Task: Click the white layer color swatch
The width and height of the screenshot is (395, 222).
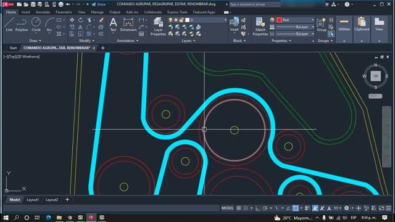Action: 187,20
